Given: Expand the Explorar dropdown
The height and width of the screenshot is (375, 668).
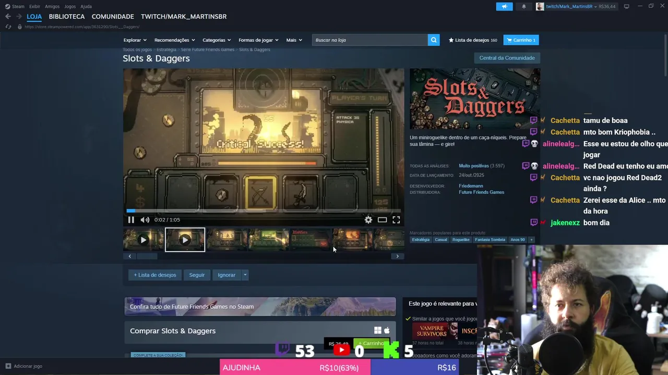Looking at the screenshot, I should 135,40.
